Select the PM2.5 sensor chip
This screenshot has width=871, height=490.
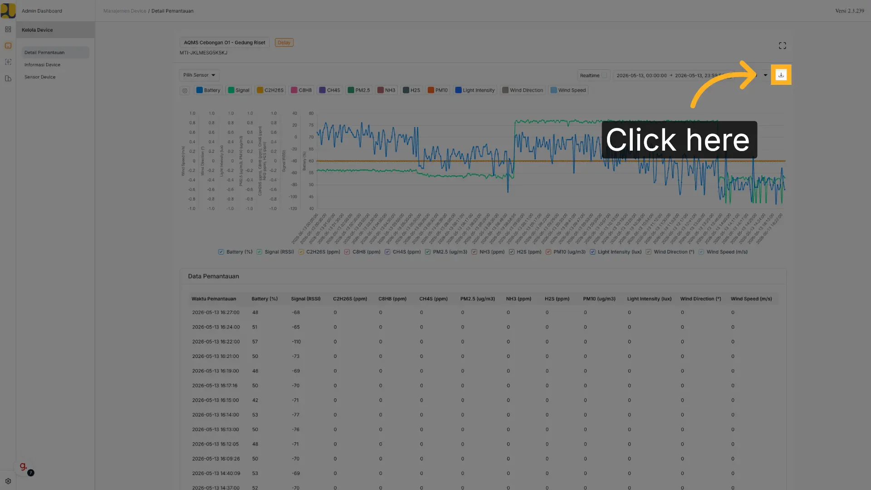coord(359,90)
